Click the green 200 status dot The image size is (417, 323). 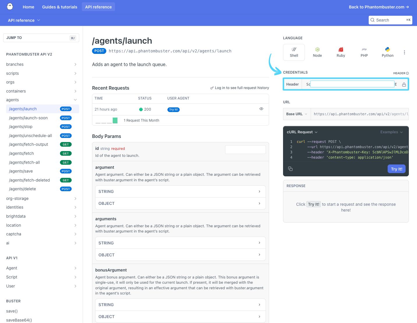(x=141, y=109)
